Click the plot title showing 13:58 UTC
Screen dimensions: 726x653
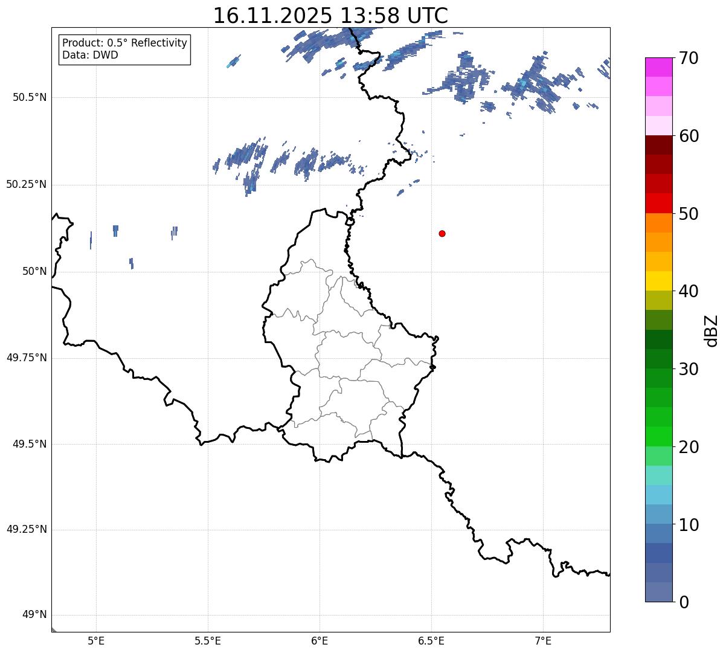click(x=330, y=16)
